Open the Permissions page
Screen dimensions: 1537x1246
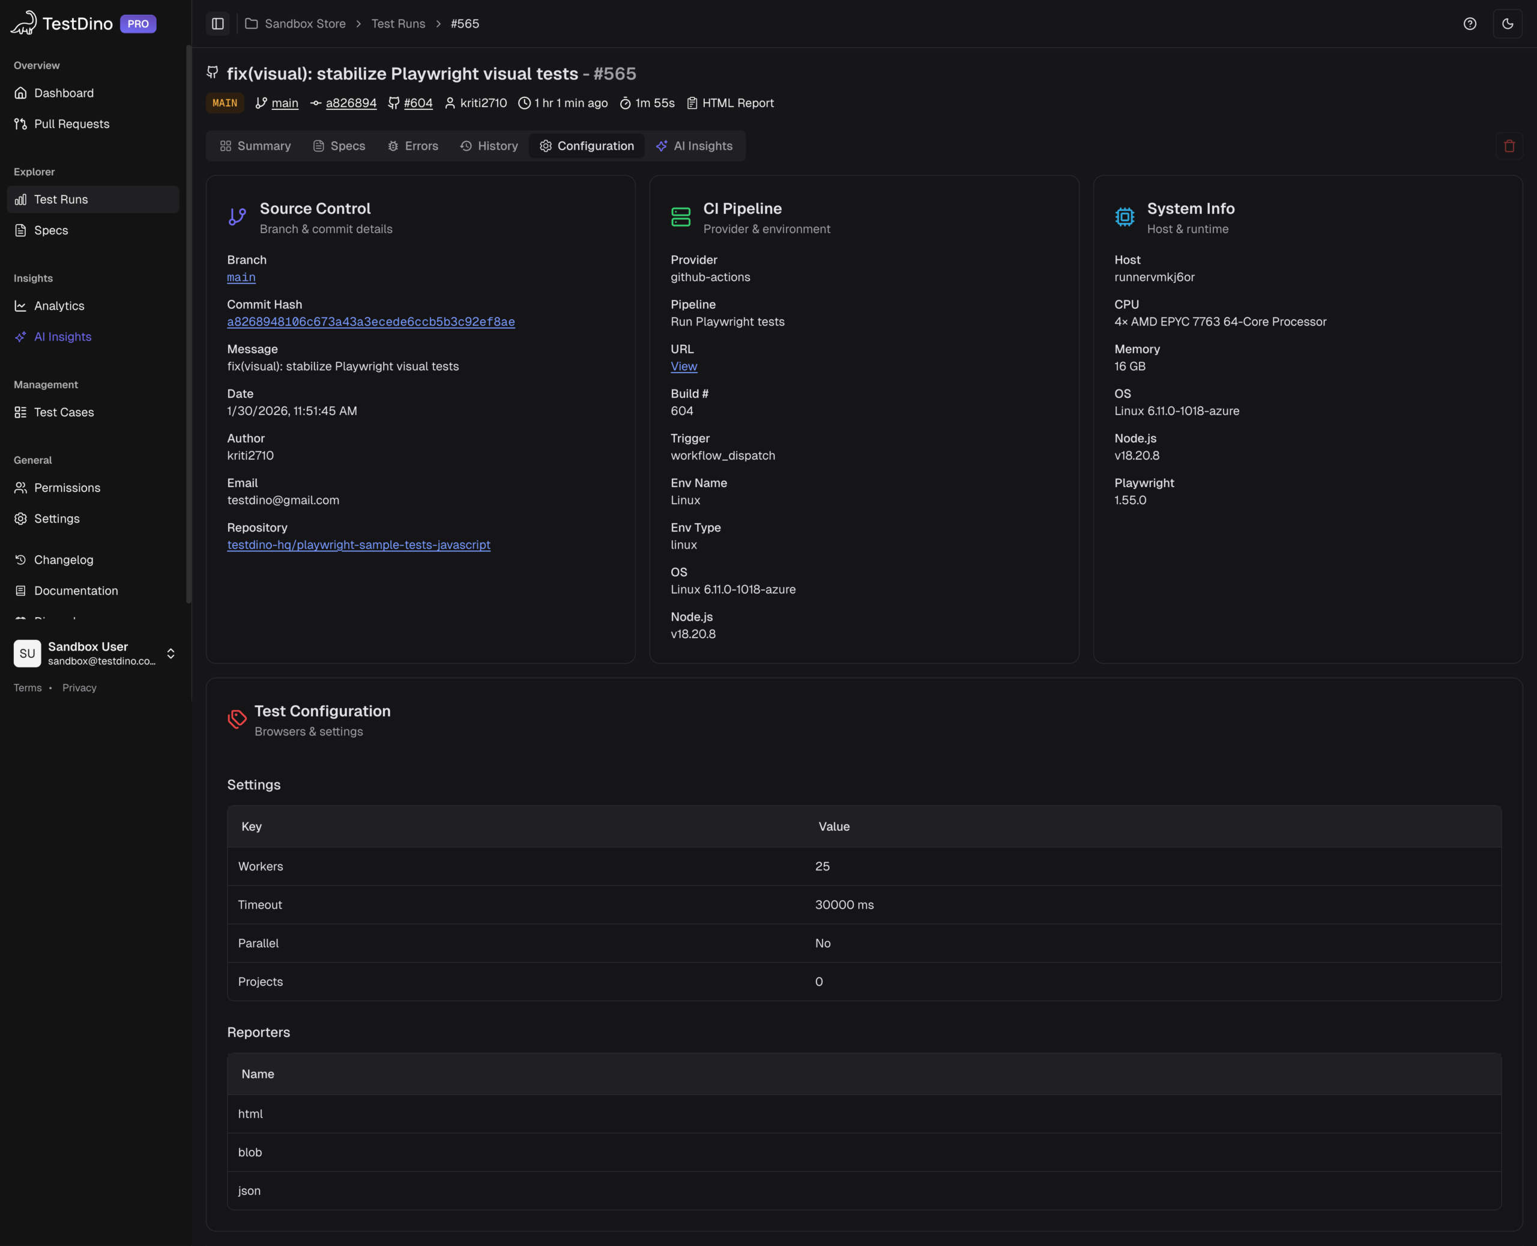click(67, 487)
